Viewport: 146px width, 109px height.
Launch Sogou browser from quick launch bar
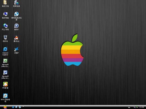20,107
